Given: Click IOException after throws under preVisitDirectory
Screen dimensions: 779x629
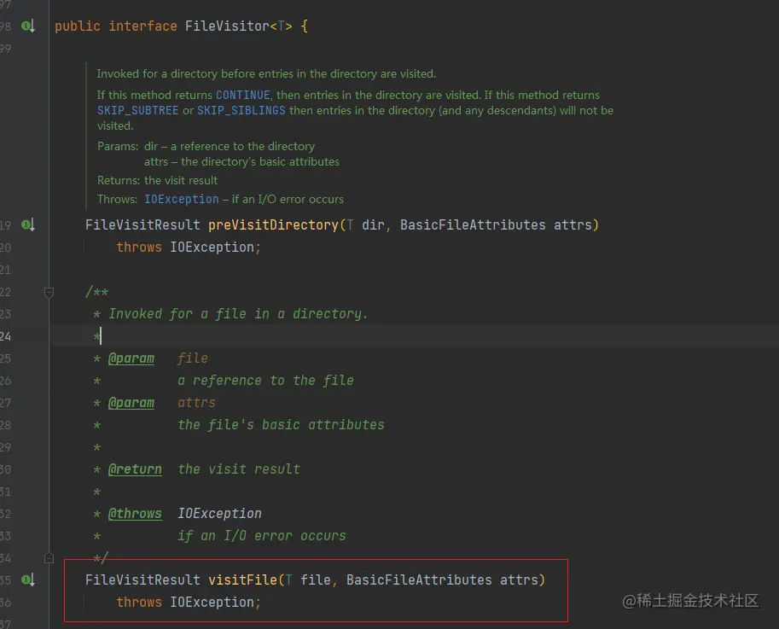Looking at the screenshot, I should click(x=212, y=247).
